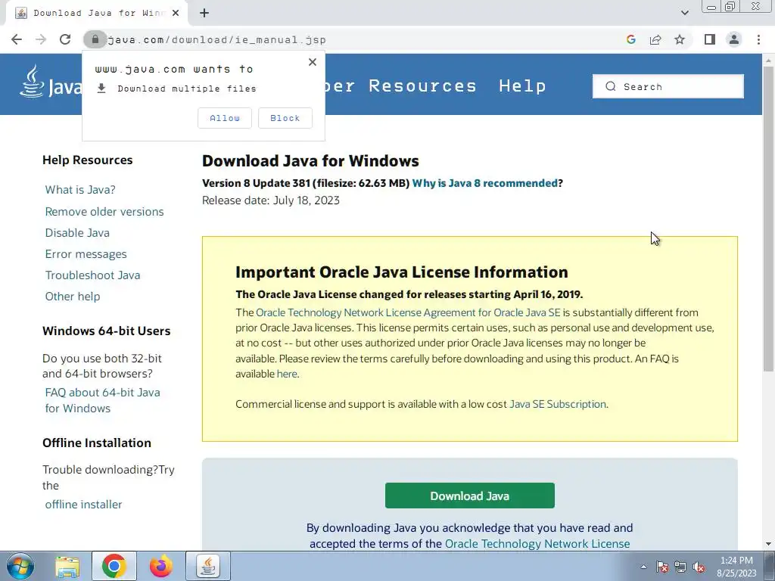Viewport: 775px width, 581px height.
Task: Open the 'Error messages' link
Action: coord(86,254)
